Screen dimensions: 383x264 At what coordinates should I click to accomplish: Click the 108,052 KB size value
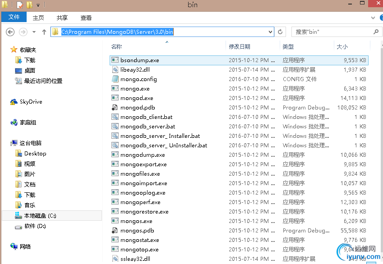[352, 108]
